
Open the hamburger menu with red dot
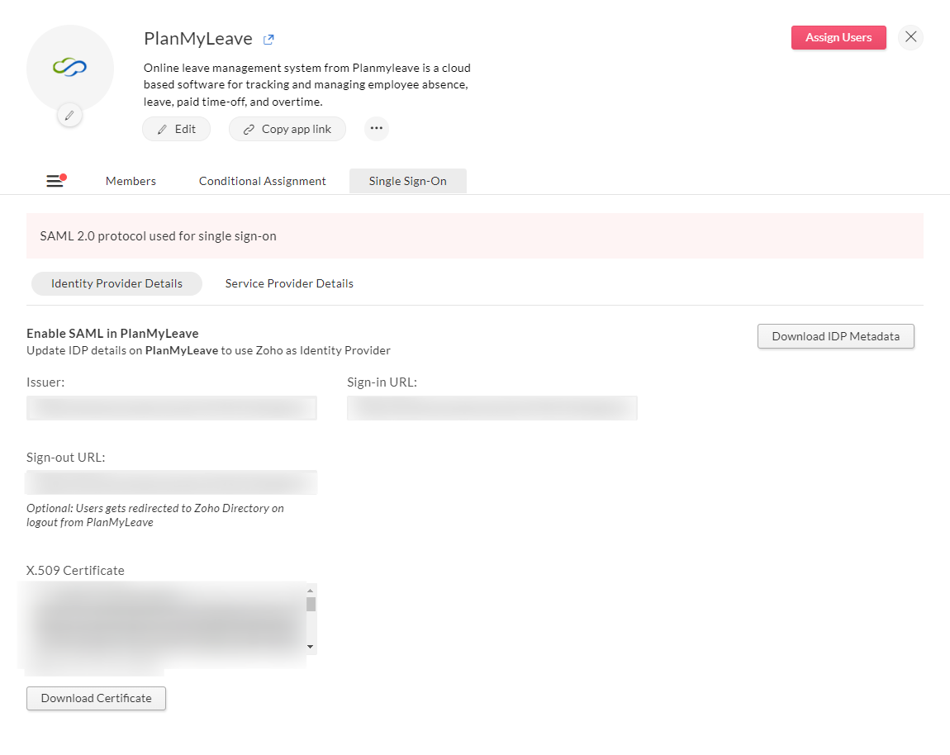(55, 181)
